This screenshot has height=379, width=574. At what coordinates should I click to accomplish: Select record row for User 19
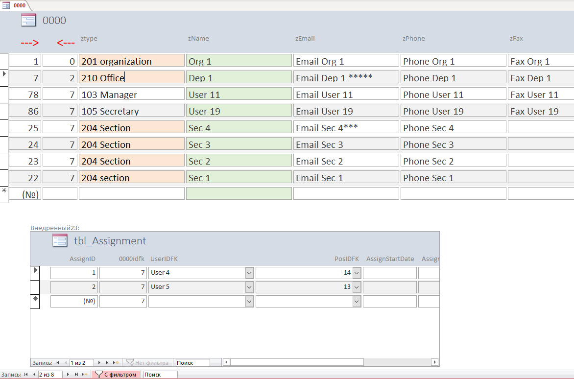pyautogui.click(x=4, y=111)
